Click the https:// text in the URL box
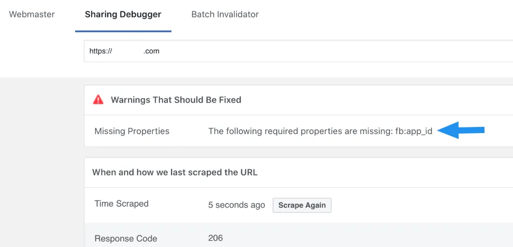Image resolution: width=513 pixels, height=247 pixels. [101, 51]
